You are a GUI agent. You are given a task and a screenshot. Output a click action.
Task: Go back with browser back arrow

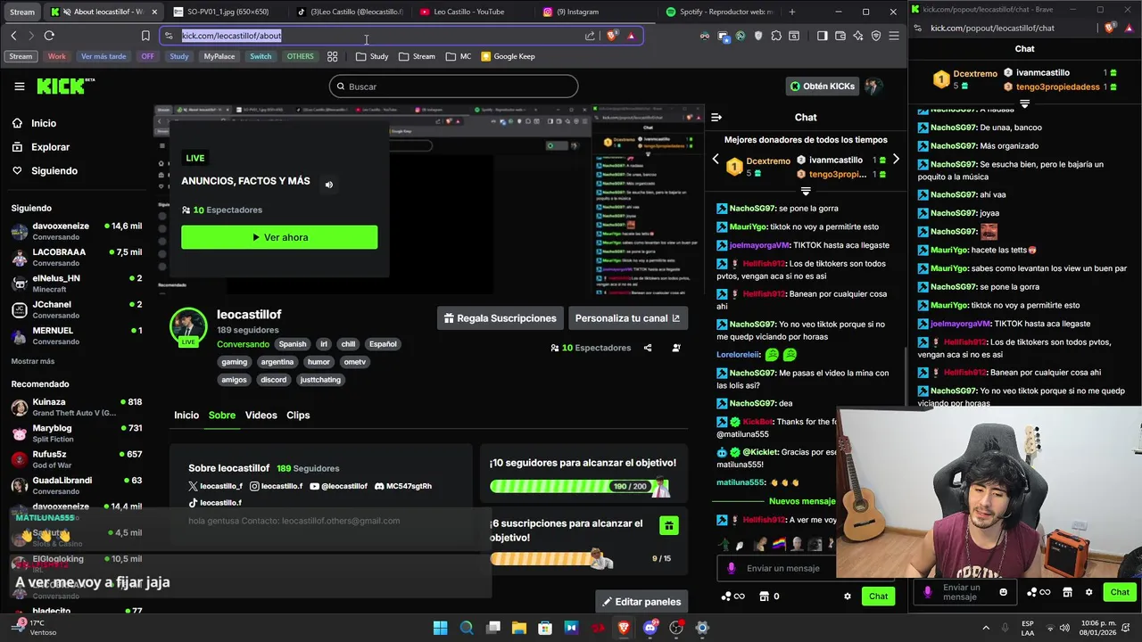(13, 36)
